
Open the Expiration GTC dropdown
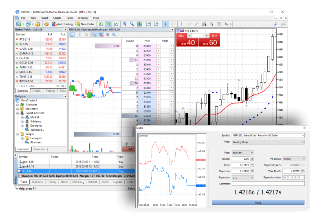(243, 178)
